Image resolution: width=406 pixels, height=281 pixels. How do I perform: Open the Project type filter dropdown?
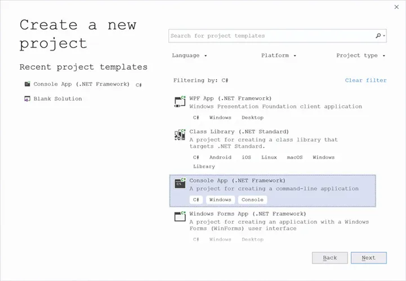click(x=361, y=56)
